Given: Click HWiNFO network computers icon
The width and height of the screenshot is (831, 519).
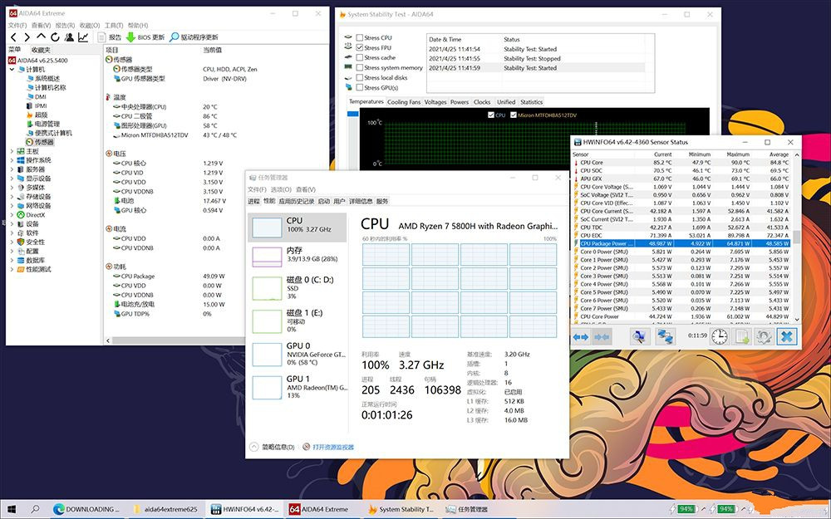Looking at the screenshot, I should click(x=665, y=336).
